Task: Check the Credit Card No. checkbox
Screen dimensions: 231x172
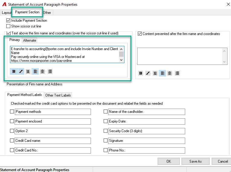Action: [x=12, y=150]
